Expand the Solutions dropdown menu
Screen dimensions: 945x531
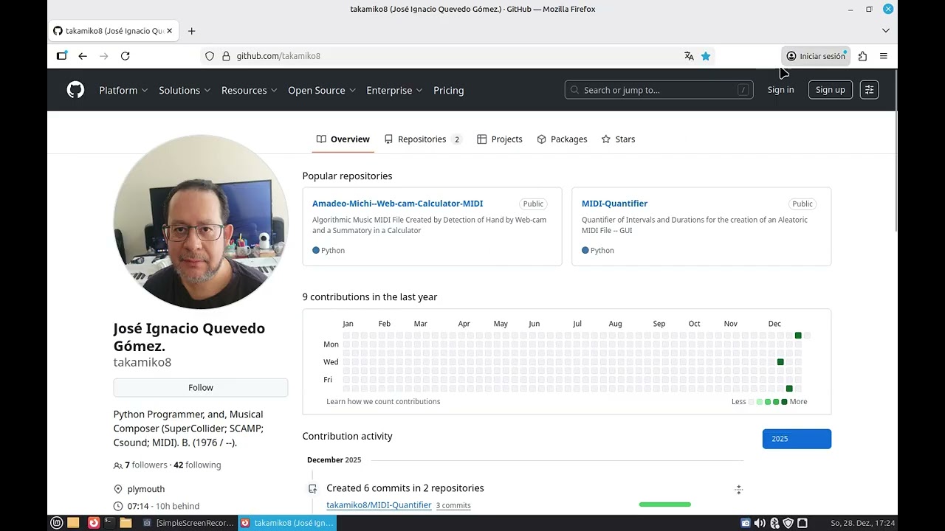(185, 90)
